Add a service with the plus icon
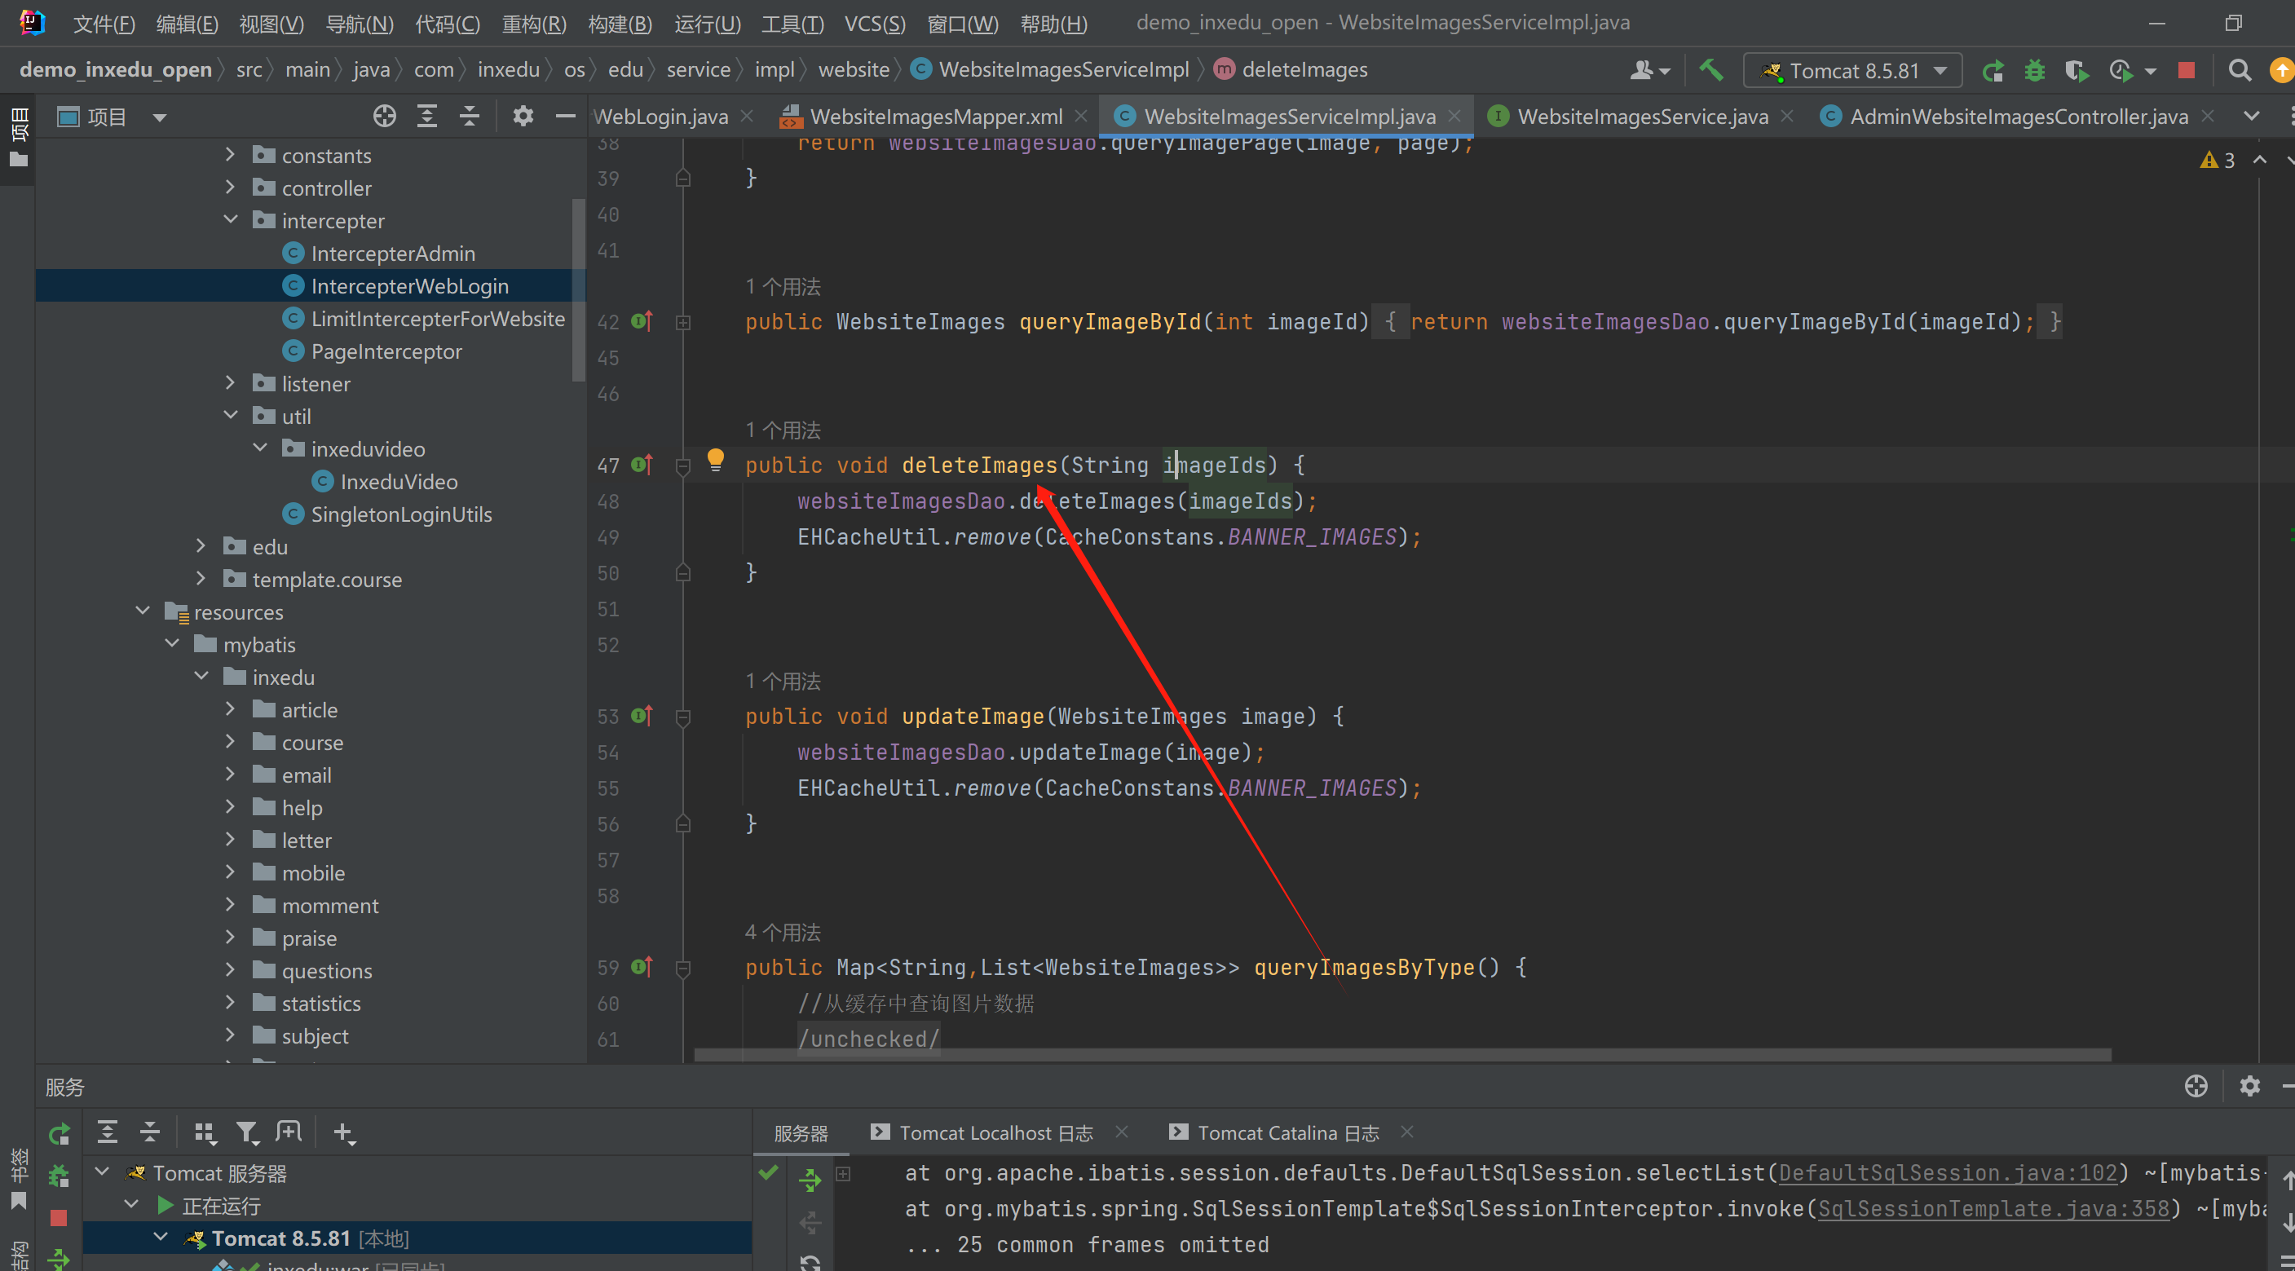Viewport: 2295px width, 1271px height. click(343, 1133)
